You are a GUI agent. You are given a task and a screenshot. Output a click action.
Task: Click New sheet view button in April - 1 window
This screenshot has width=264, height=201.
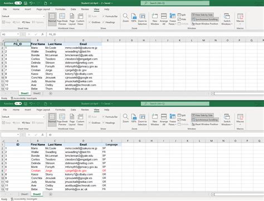point(26,123)
